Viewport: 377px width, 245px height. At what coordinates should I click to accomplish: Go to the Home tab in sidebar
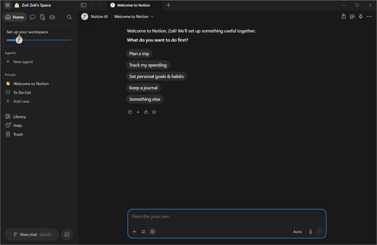tap(15, 17)
